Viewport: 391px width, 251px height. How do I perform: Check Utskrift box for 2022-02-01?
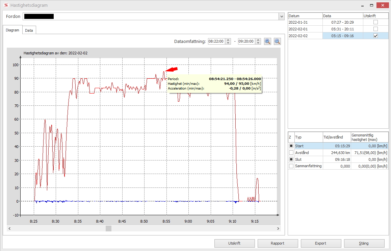tap(375, 29)
